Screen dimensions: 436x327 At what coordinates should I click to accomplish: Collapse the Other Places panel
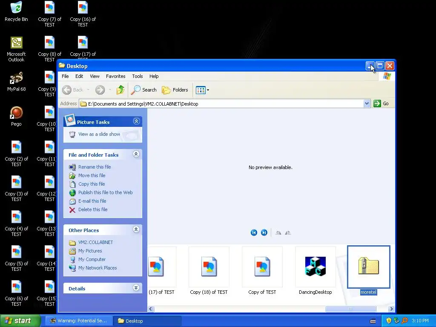(x=136, y=229)
